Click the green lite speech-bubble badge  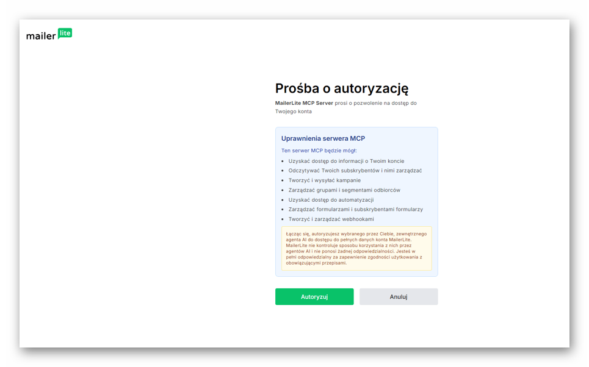tap(65, 34)
